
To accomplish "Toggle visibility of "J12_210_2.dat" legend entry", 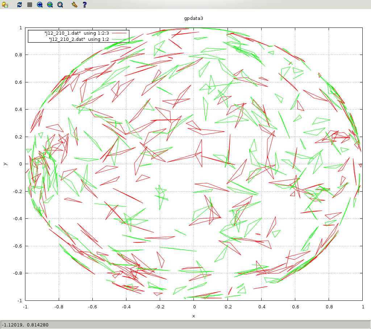I will point(79,39).
